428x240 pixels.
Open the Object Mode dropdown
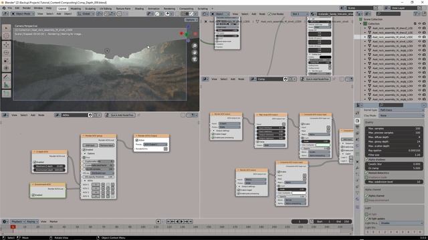pyautogui.click(x=22, y=13)
